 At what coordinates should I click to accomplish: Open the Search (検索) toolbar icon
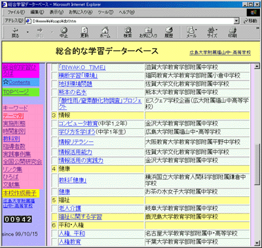(128, 33)
